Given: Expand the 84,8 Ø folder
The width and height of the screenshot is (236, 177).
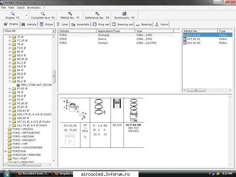Looking at the screenshot, I should [10, 74].
